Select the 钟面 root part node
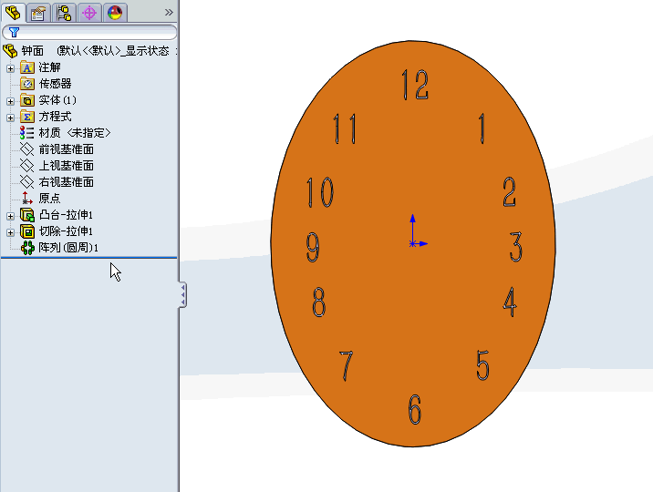The height and width of the screenshot is (492, 653). click(x=32, y=51)
